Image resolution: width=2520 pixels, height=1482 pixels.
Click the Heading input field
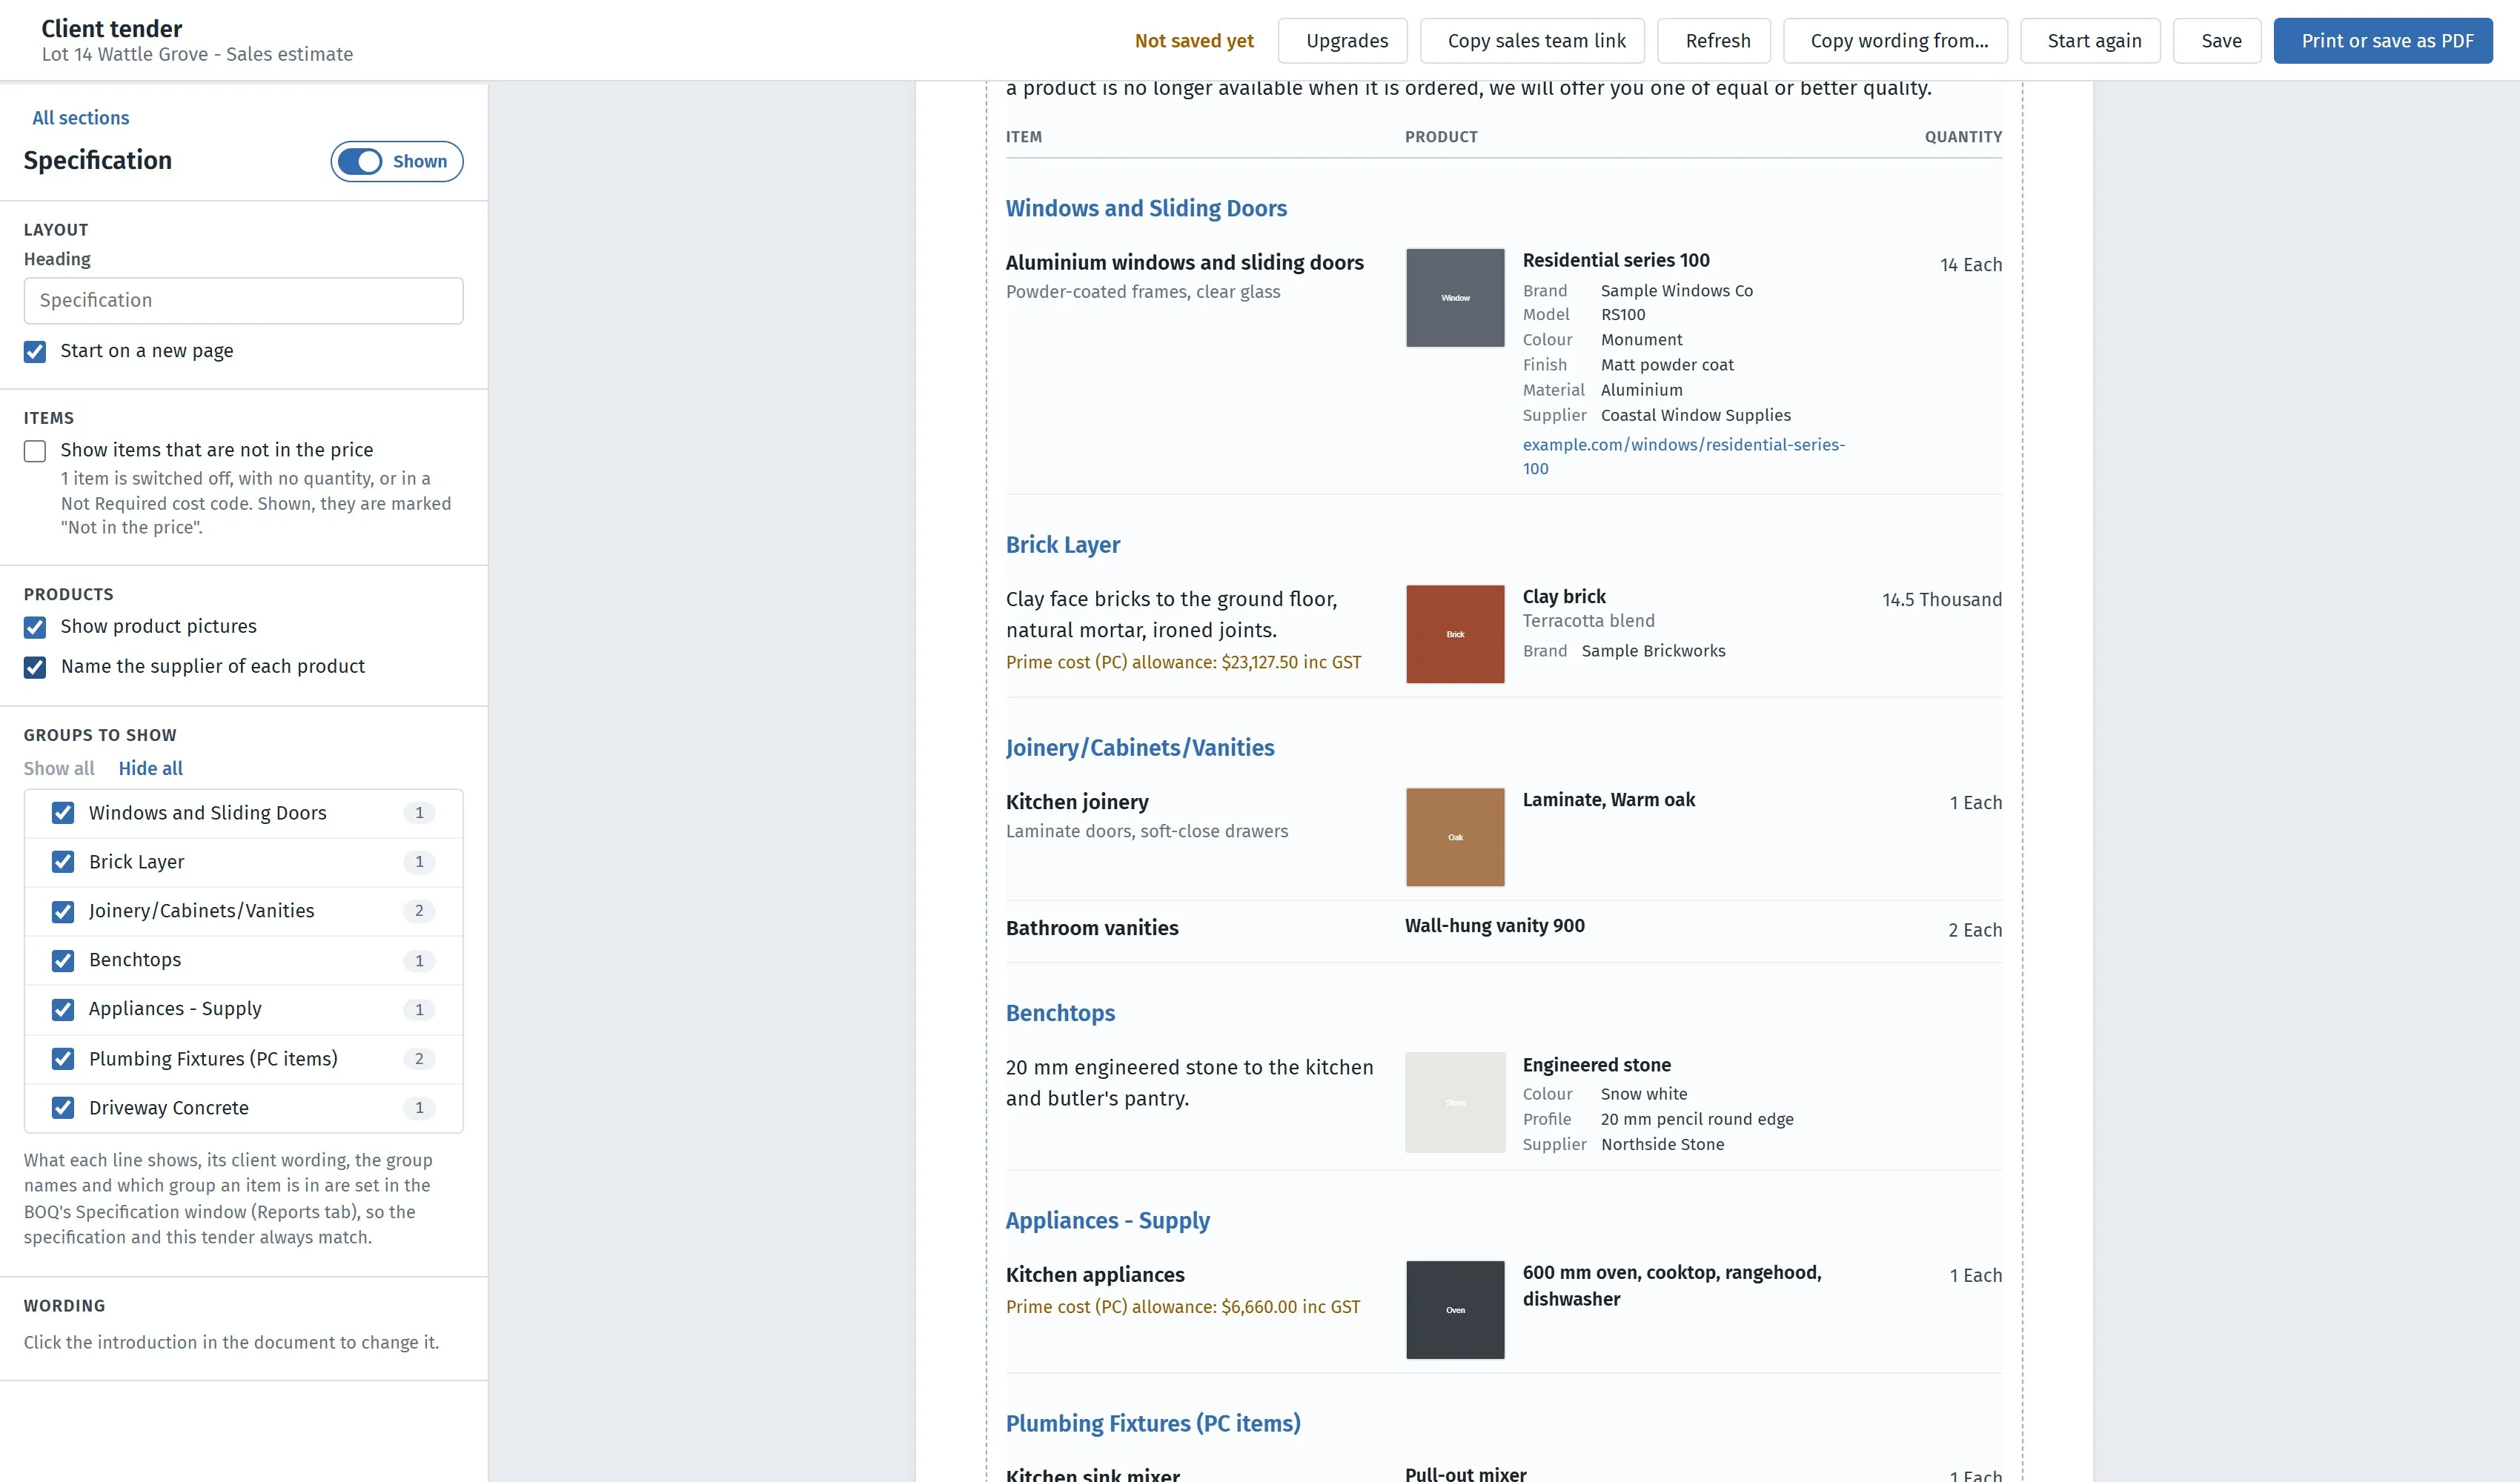(x=243, y=300)
